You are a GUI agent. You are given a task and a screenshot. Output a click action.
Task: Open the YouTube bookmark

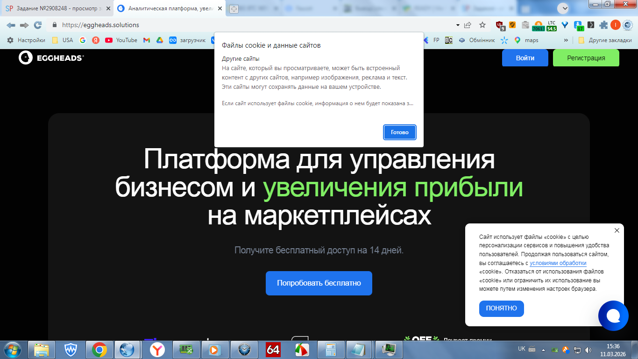click(121, 40)
